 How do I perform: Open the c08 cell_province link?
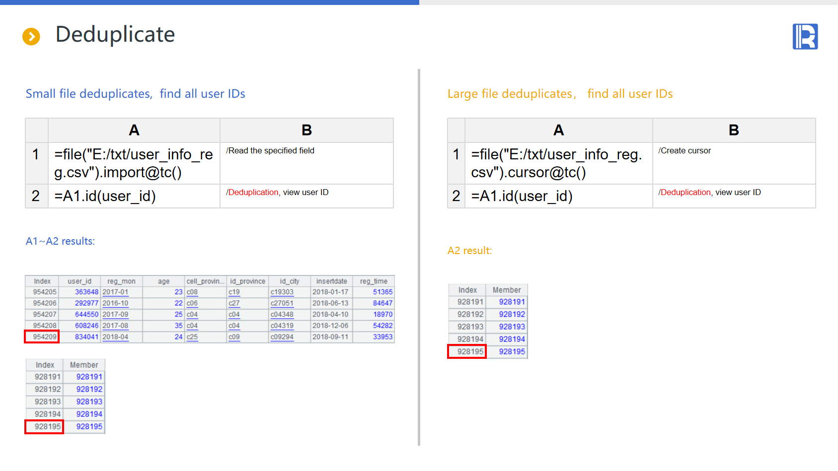click(192, 292)
